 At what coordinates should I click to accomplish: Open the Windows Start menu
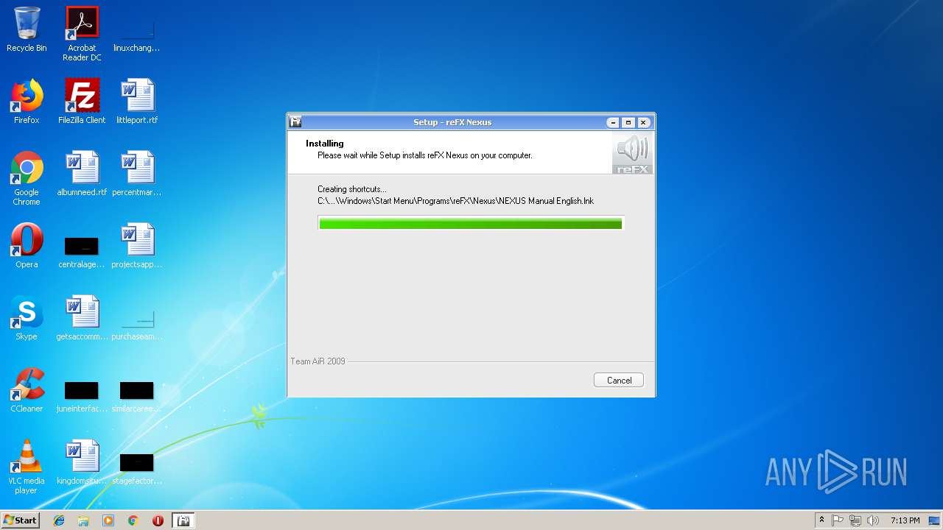click(x=20, y=520)
